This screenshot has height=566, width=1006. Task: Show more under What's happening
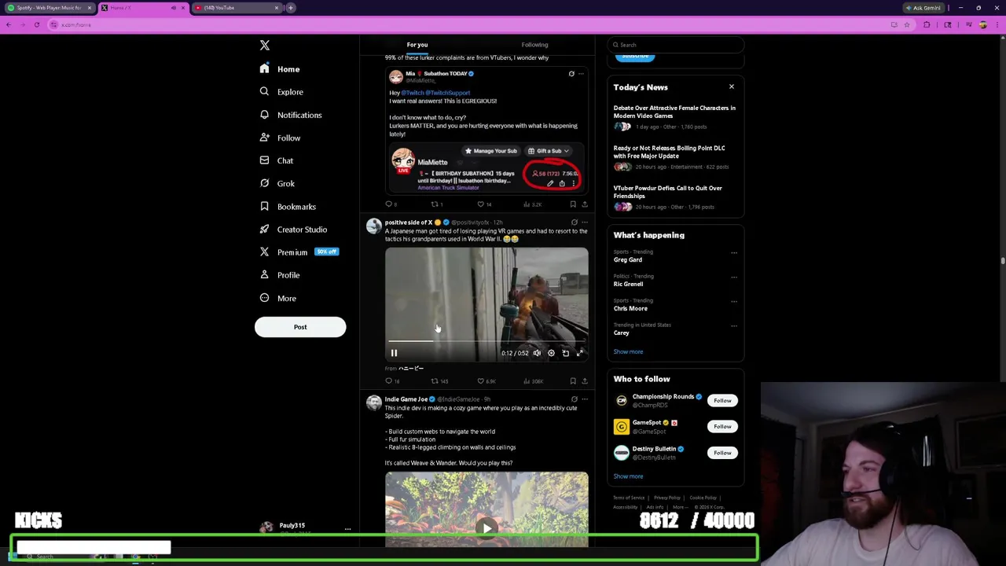(628, 351)
